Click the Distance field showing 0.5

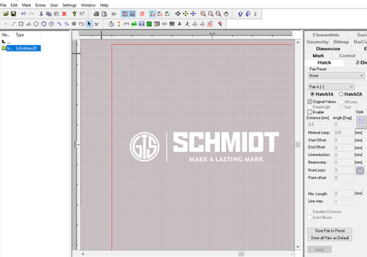[318, 124]
